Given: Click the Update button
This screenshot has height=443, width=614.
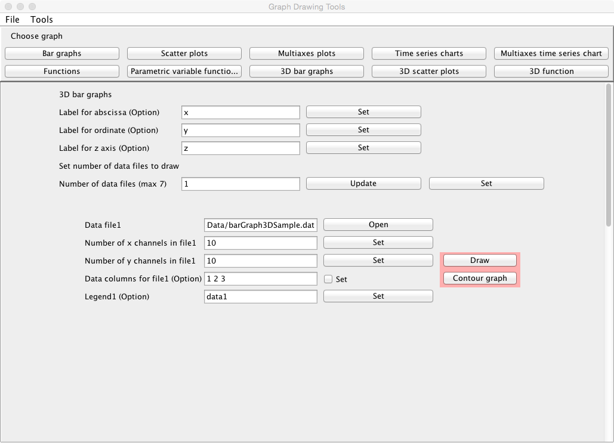Looking at the screenshot, I should click(x=363, y=184).
